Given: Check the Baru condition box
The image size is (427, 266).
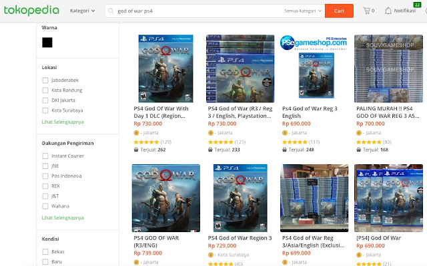Looking at the screenshot, I should click(45, 261).
